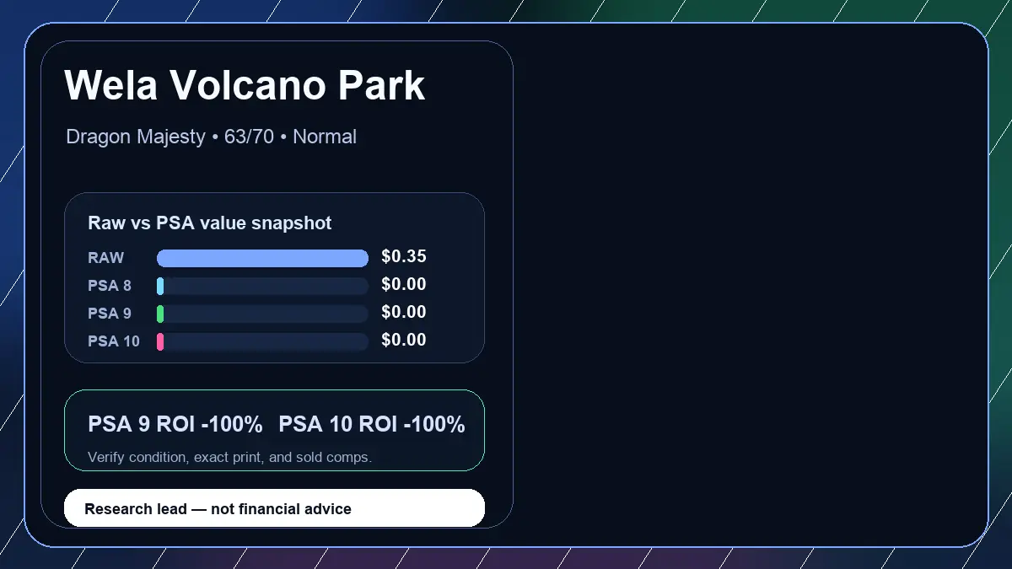Click the PSA 9 ROI -100% text
The image size is (1012, 569).
click(x=175, y=424)
